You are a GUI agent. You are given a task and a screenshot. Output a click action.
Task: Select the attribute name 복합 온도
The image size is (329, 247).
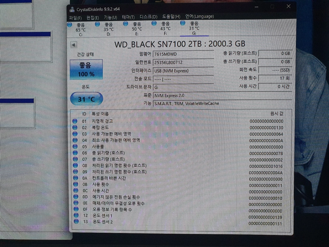[x=100, y=127]
